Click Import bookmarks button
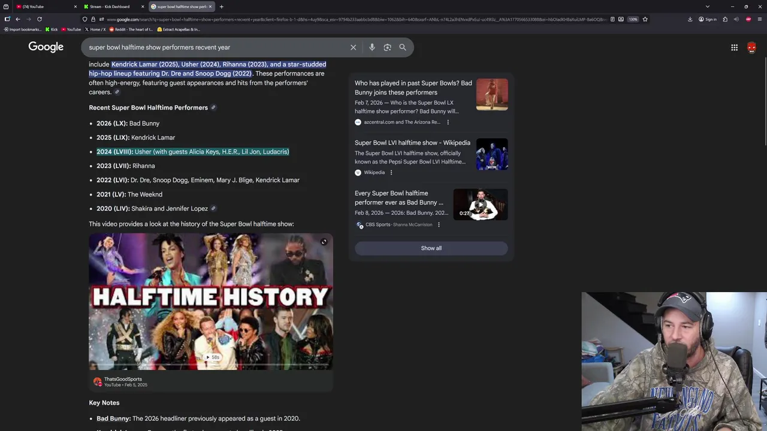 (x=23, y=29)
